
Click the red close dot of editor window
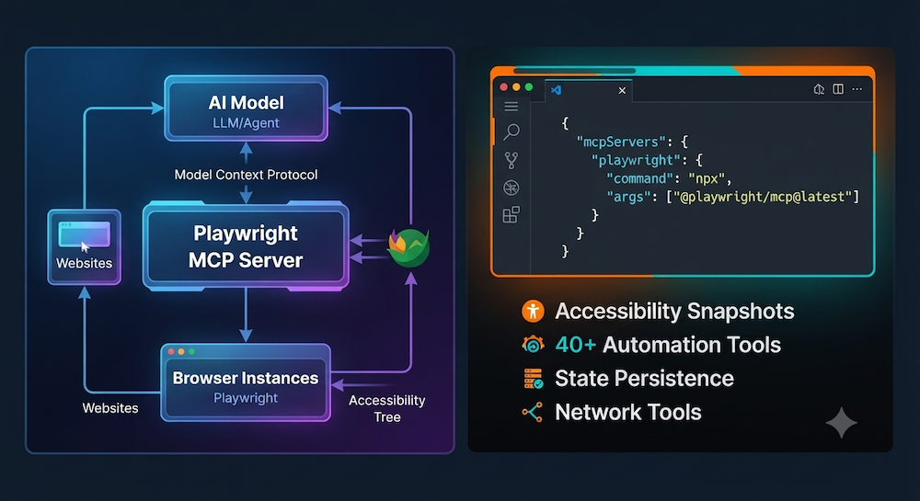coord(503,87)
